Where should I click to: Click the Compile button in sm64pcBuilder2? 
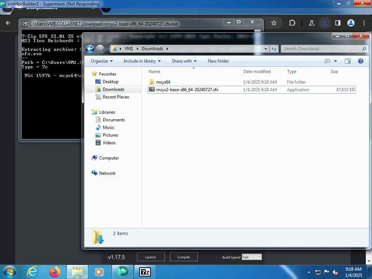tap(183, 257)
